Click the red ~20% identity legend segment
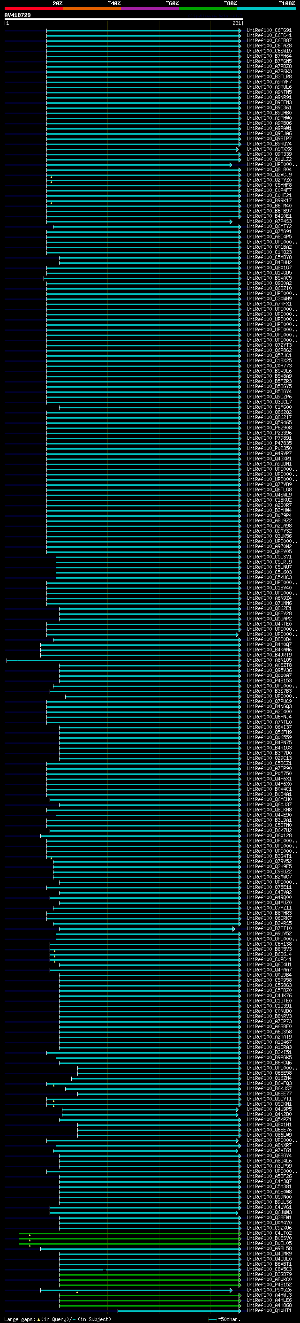300x1323 pixels. click(x=34, y=9)
